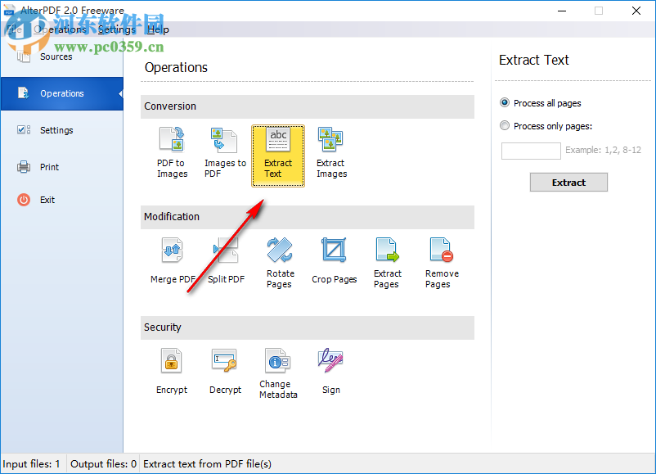Open the Extract Images tool
656x474 pixels.
coord(331,153)
